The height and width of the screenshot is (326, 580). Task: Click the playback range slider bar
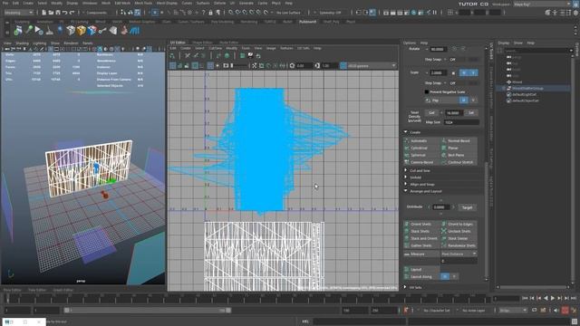(148, 310)
